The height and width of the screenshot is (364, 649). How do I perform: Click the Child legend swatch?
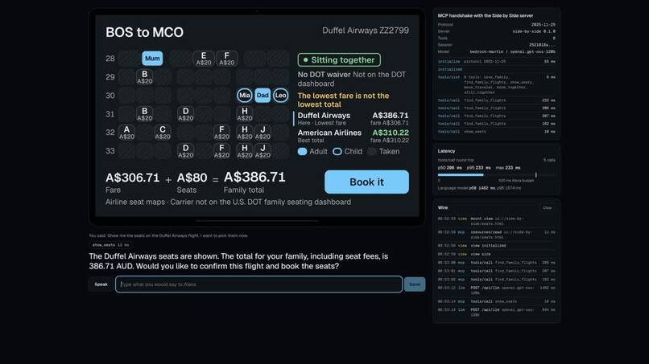pyautogui.click(x=337, y=152)
